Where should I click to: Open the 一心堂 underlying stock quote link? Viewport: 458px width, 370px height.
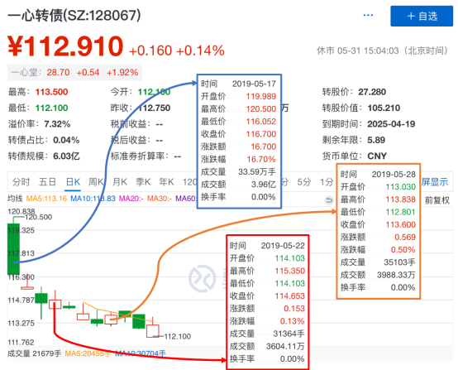point(74,72)
